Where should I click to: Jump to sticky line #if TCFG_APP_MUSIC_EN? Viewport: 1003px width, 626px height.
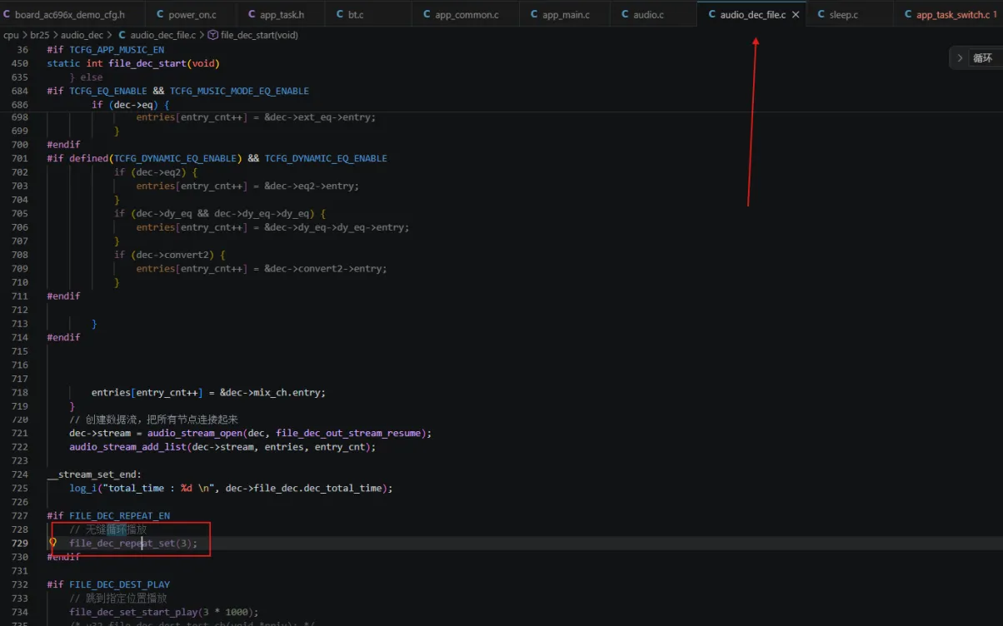tap(106, 50)
